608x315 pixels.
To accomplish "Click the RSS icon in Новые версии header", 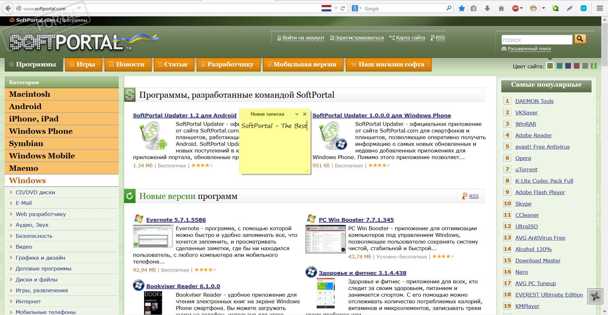I will point(465,196).
